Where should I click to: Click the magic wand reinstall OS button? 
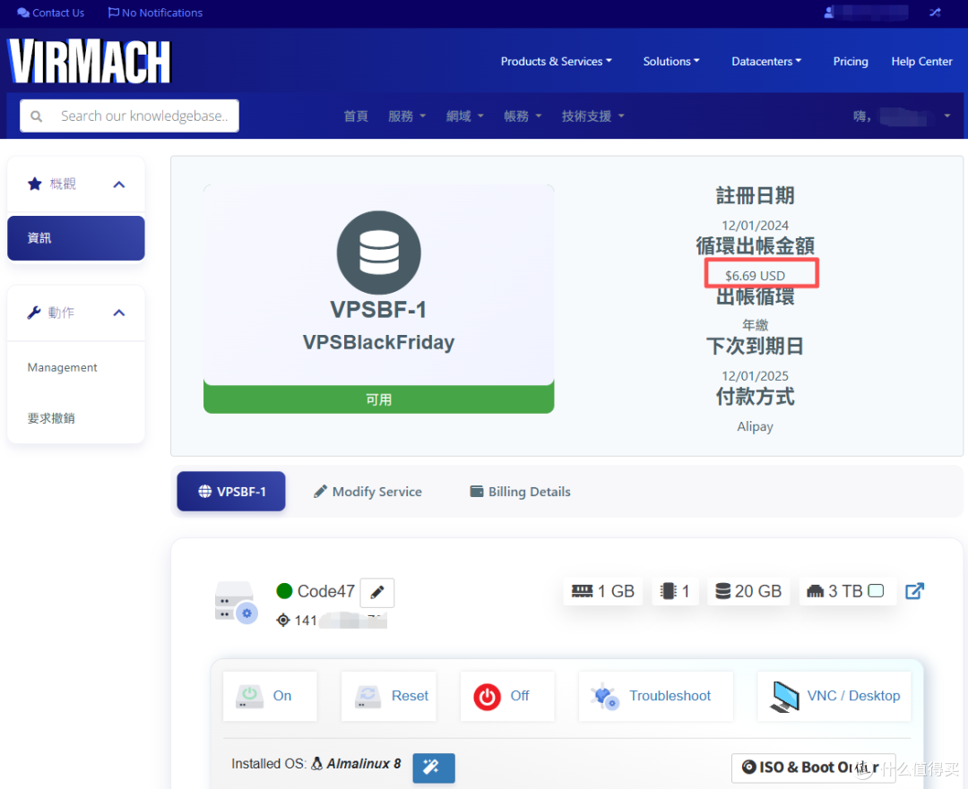point(434,768)
